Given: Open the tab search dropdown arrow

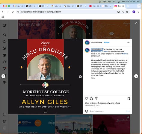Looking at the screenshot, I should (x=139, y=6).
